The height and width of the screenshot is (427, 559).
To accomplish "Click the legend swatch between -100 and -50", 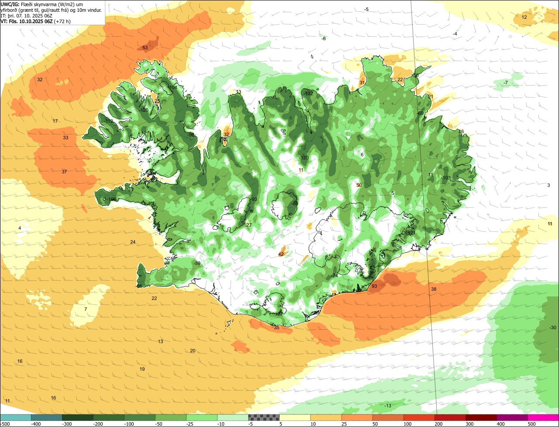I will [139, 417].
